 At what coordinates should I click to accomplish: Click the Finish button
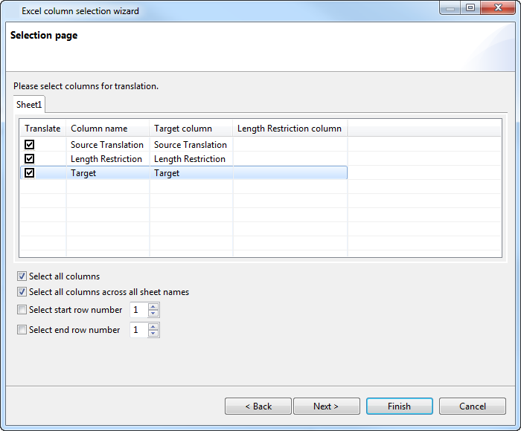tap(400, 406)
